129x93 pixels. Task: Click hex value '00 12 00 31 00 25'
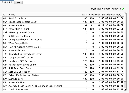(112, 57)
